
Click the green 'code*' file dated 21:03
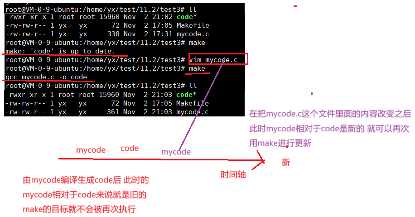pos(186,95)
